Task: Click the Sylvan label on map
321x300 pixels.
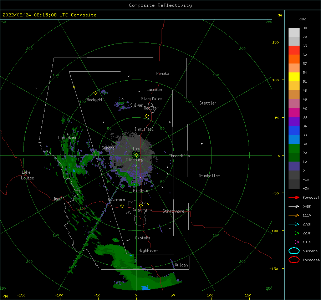Action: pyautogui.click(x=137, y=105)
